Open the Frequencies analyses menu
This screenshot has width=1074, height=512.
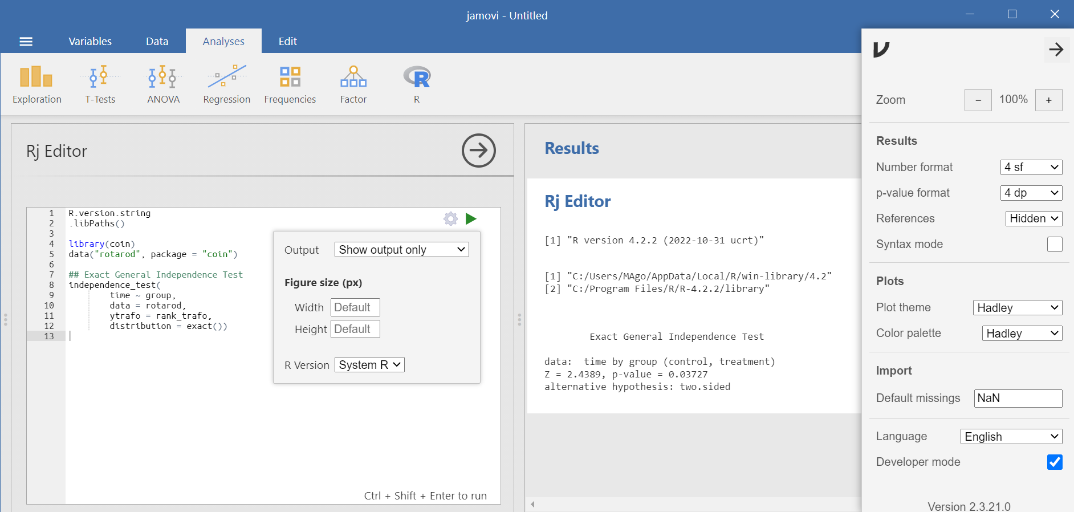[290, 85]
